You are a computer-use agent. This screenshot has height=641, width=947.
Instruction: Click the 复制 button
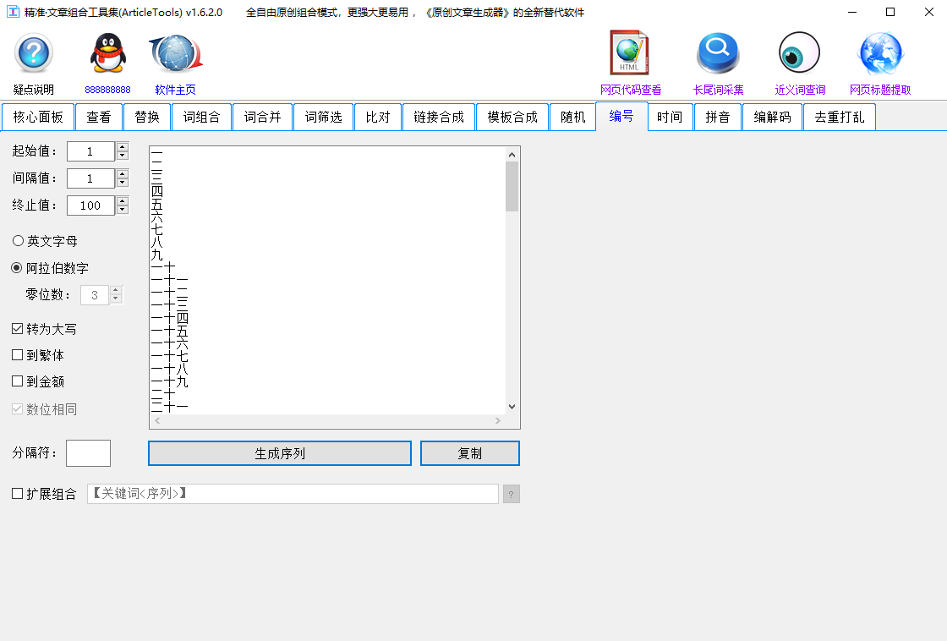coord(469,453)
